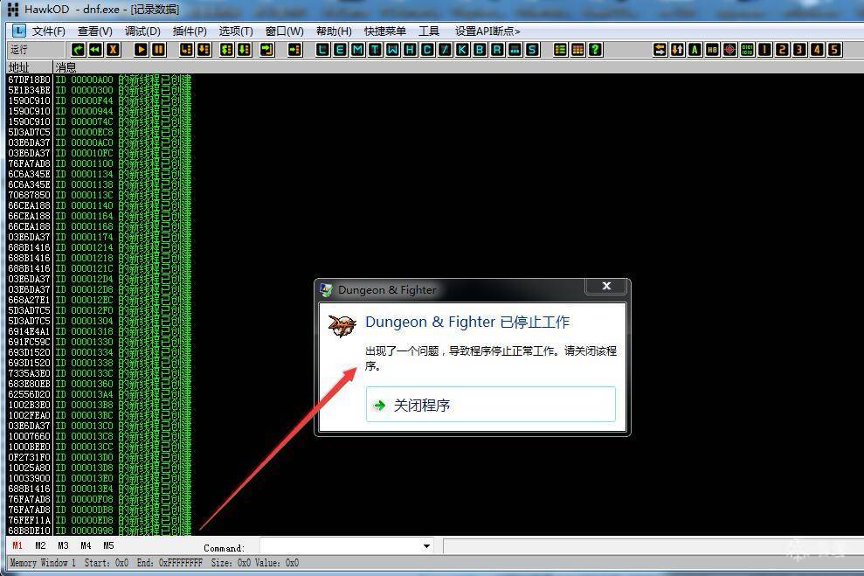Expand the Command dropdown arrow
The width and height of the screenshot is (864, 576).
426,546
